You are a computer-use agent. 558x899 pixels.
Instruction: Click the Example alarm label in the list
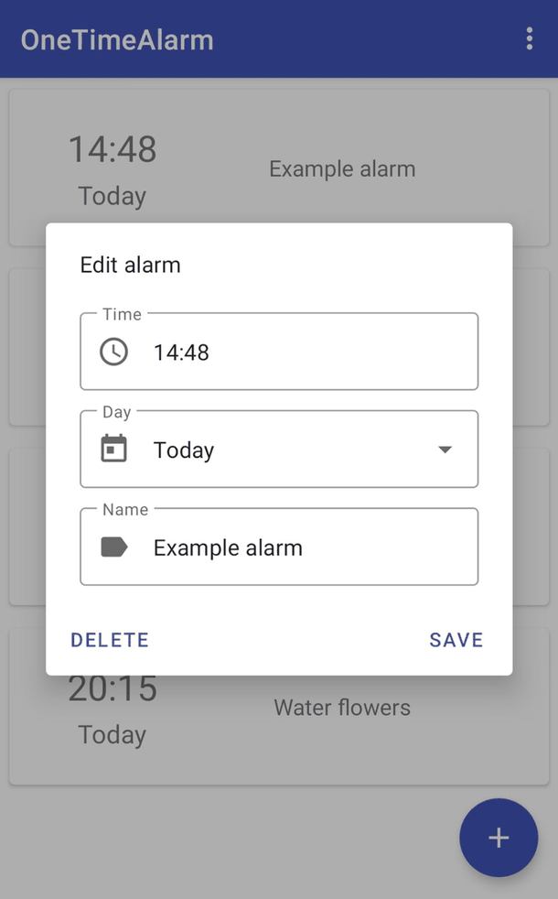click(x=342, y=168)
